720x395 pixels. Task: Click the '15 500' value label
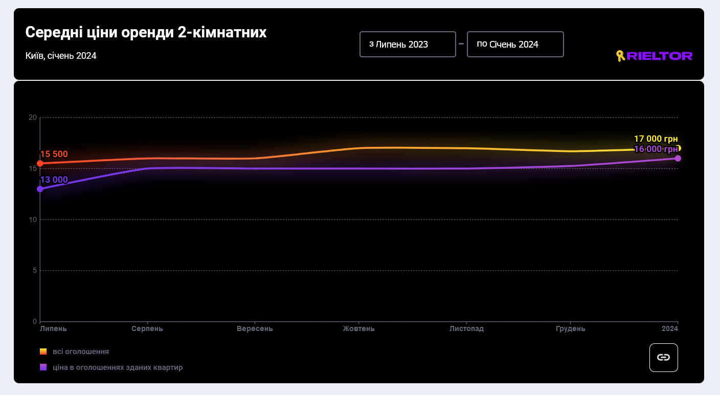tap(54, 154)
